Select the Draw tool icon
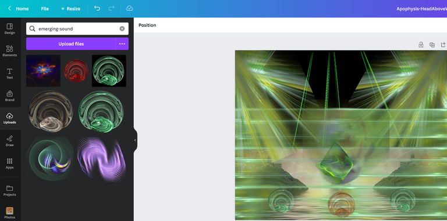The image size is (447, 221). 9,139
